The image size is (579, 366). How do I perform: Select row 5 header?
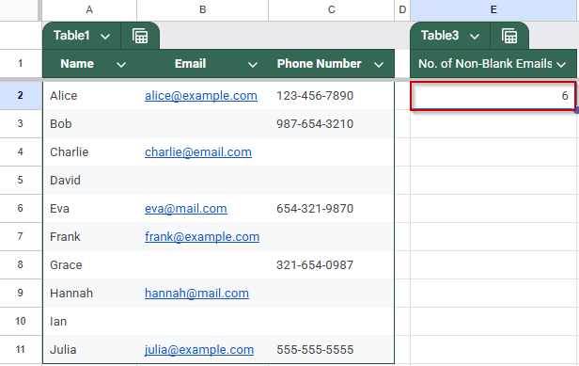[21, 180]
